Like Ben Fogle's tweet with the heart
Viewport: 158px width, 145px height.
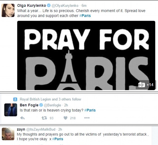[x=66, y=118]
